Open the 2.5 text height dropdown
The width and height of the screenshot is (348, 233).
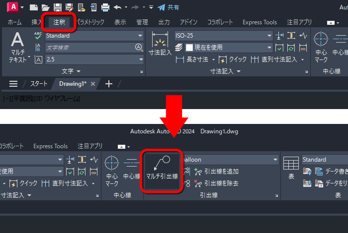tap(94, 59)
